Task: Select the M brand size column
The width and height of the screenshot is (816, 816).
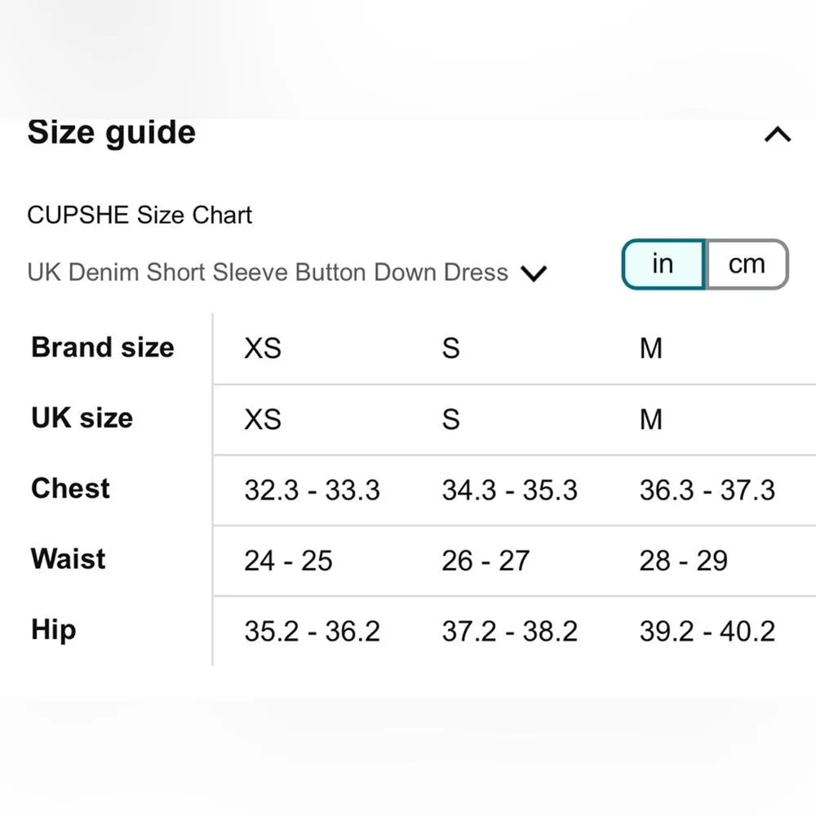Action: (x=651, y=348)
